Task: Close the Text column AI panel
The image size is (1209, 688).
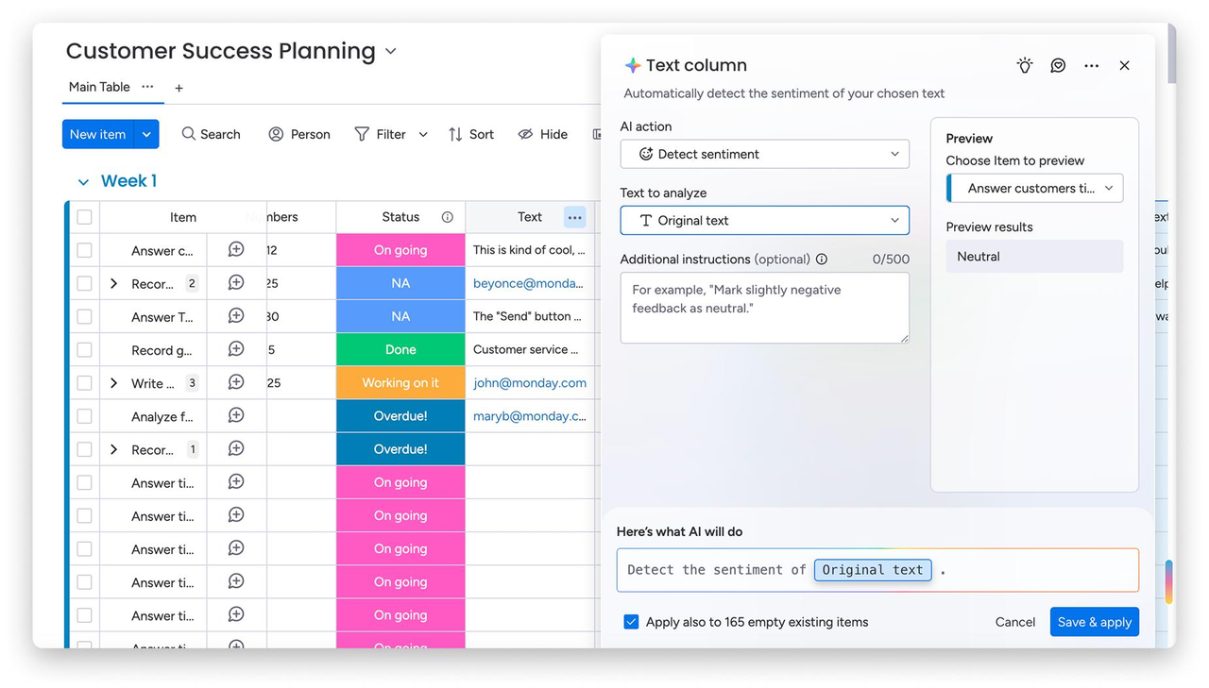Action: [x=1124, y=65]
